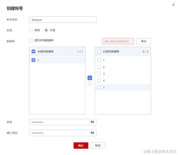Enable 授权所有数据库 checkbox
The width and height of the screenshot is (178, 155).
(31, 40)
